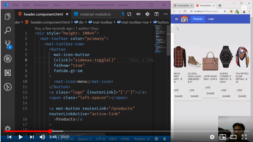
Task: Click the split editor icon
Action: [x=157, y=14]
